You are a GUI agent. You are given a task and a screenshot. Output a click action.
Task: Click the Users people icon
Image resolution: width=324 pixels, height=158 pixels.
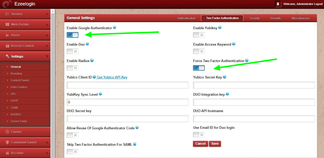coord(7,35)
